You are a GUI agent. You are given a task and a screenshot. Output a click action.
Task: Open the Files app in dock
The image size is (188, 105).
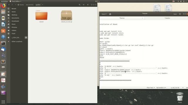tap(3, 12)
